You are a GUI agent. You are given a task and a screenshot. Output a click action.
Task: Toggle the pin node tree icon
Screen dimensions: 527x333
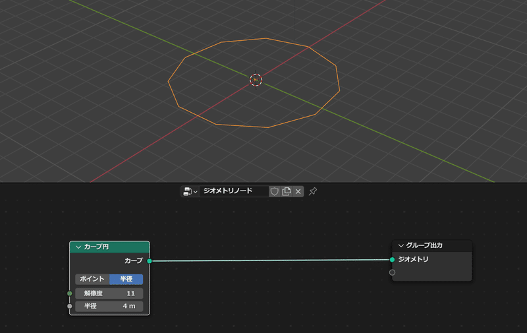[313, 191]
